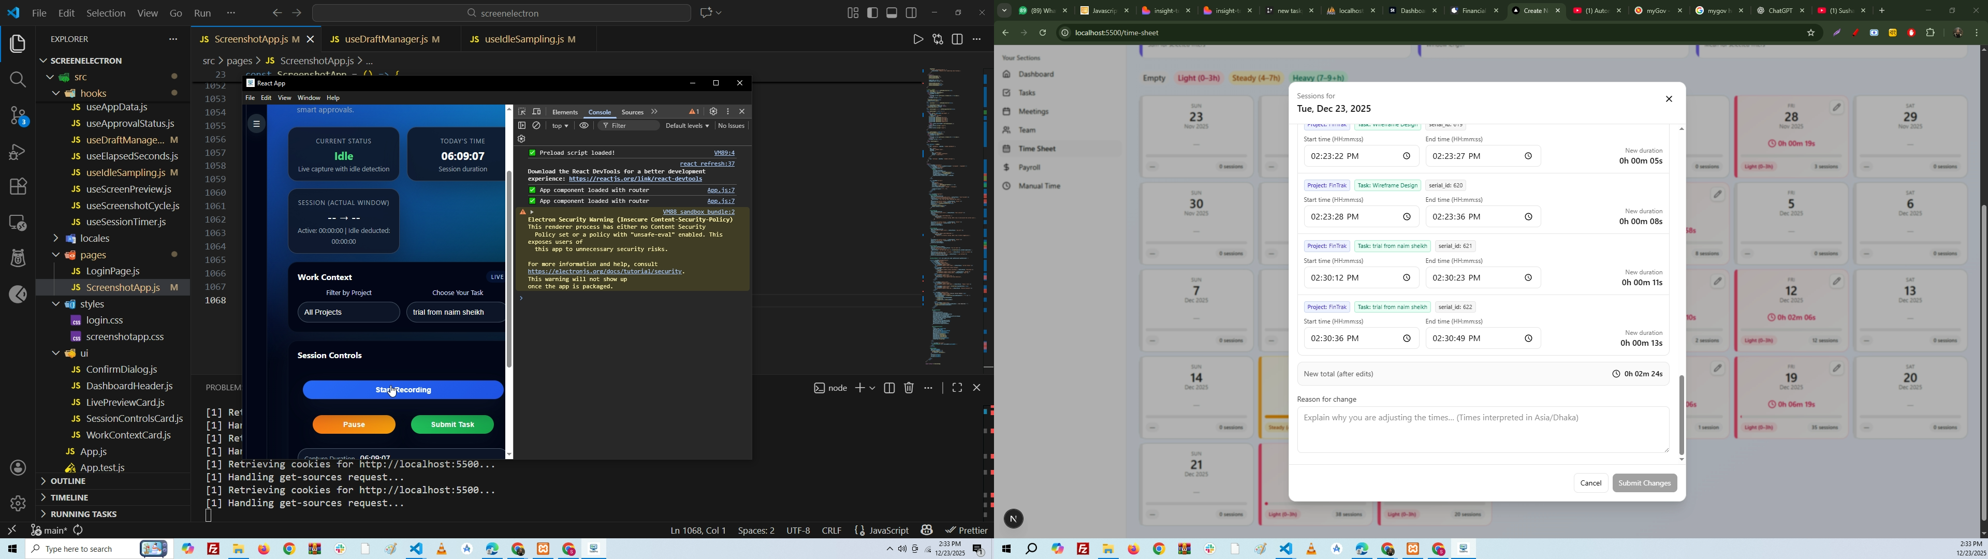This screenshot has width=1988, height=559.
Task: Toggle the VS Code primary sidebar layout
Action: (873, 13)
